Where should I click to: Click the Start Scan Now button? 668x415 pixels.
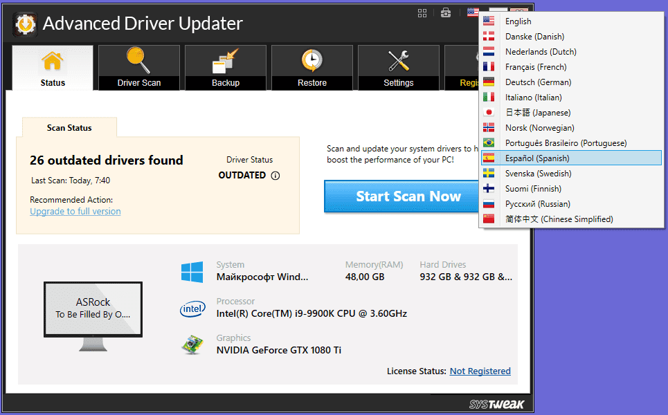click(401, 196)
